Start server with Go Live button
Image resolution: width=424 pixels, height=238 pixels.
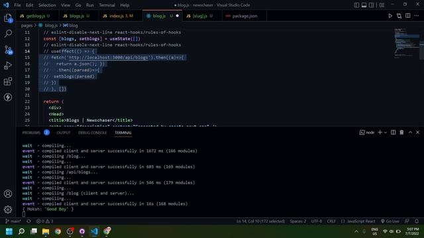point(390,221)
